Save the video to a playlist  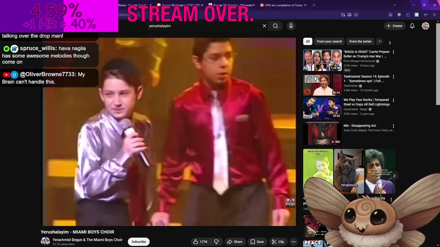(x=257, y=242)
